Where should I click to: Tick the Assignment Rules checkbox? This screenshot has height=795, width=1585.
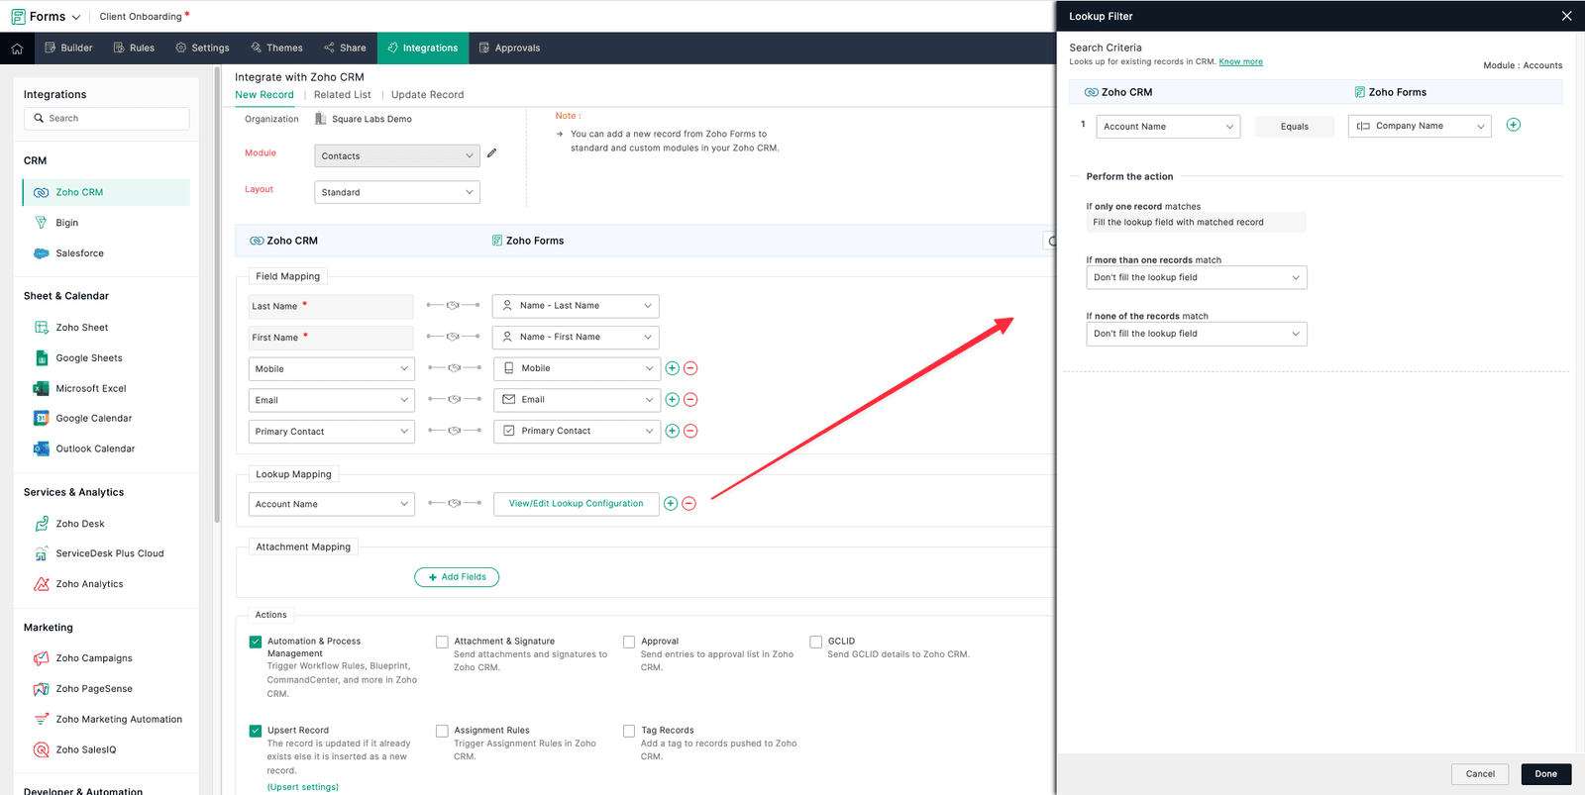coord(442,731)
